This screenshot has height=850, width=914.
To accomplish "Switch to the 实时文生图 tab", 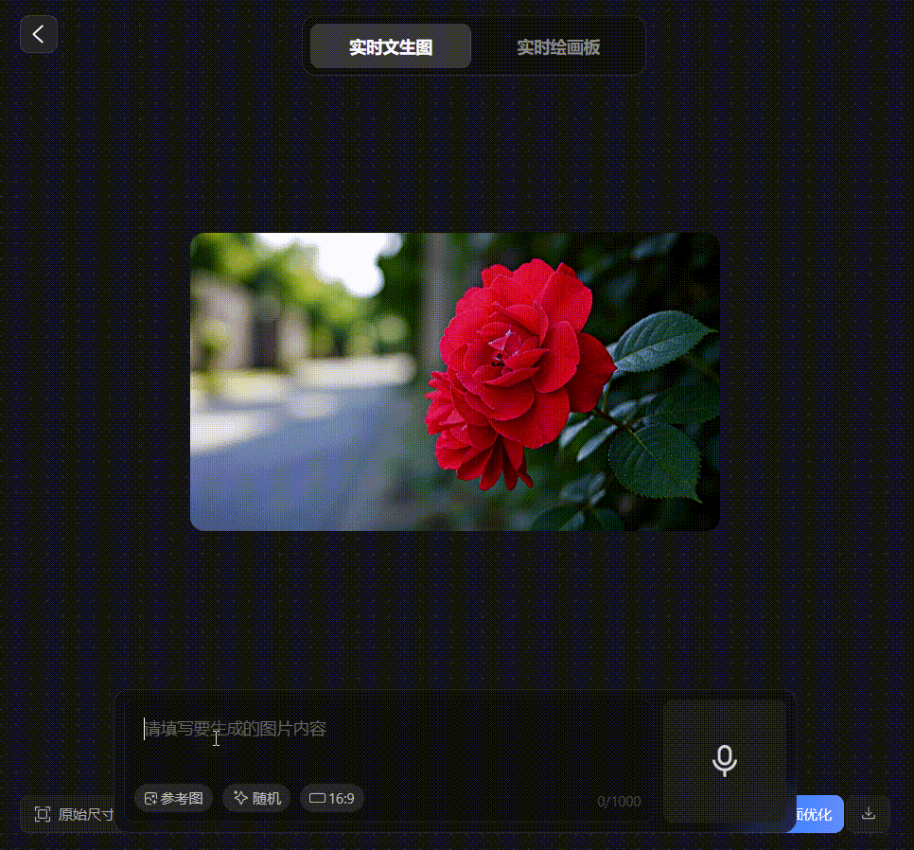I will click(x=391, y=46).
